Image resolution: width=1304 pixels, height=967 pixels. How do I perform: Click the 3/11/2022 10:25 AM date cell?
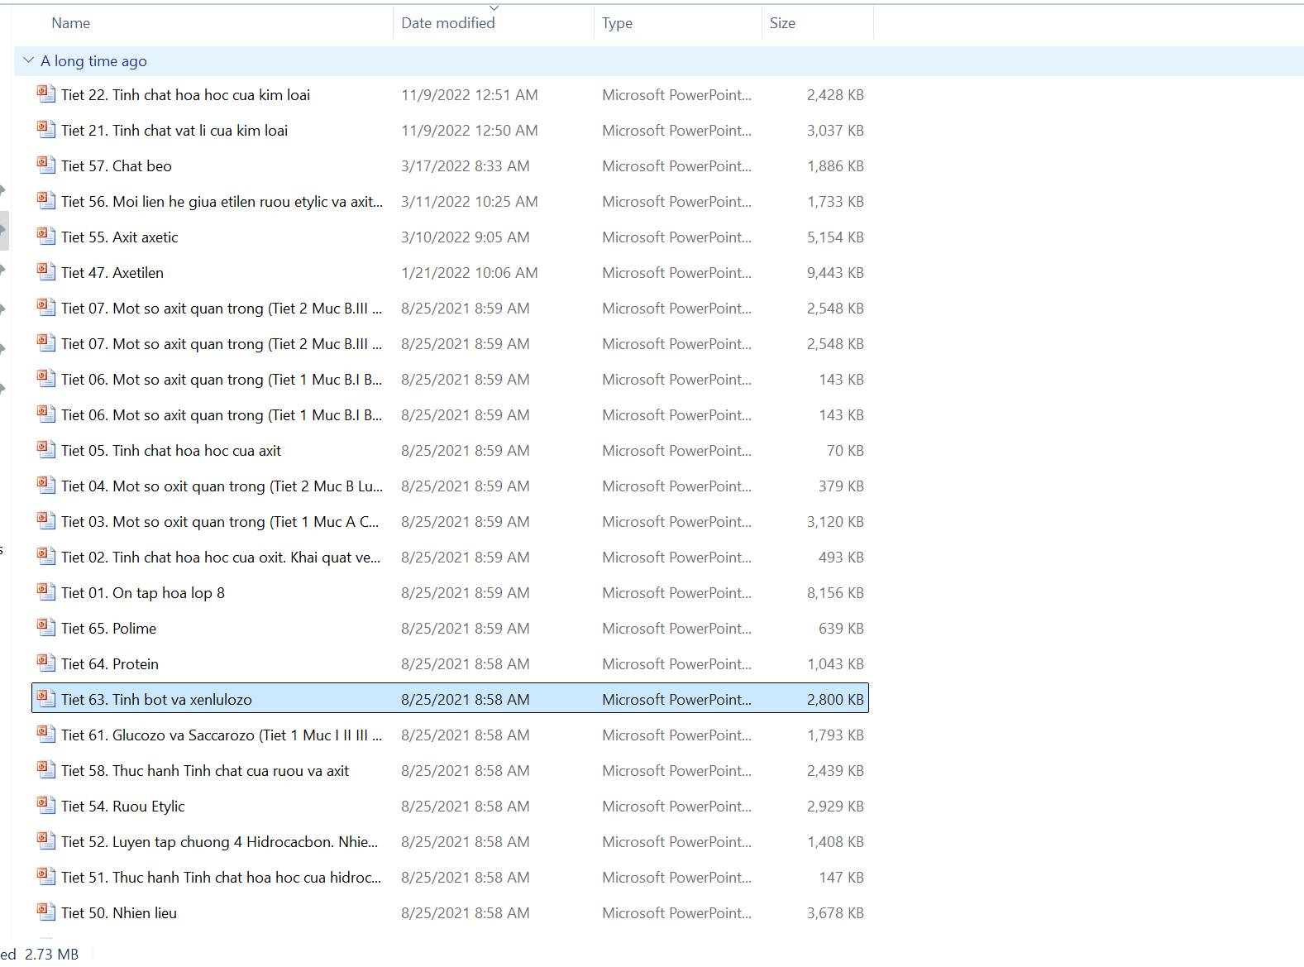point(470,202)
